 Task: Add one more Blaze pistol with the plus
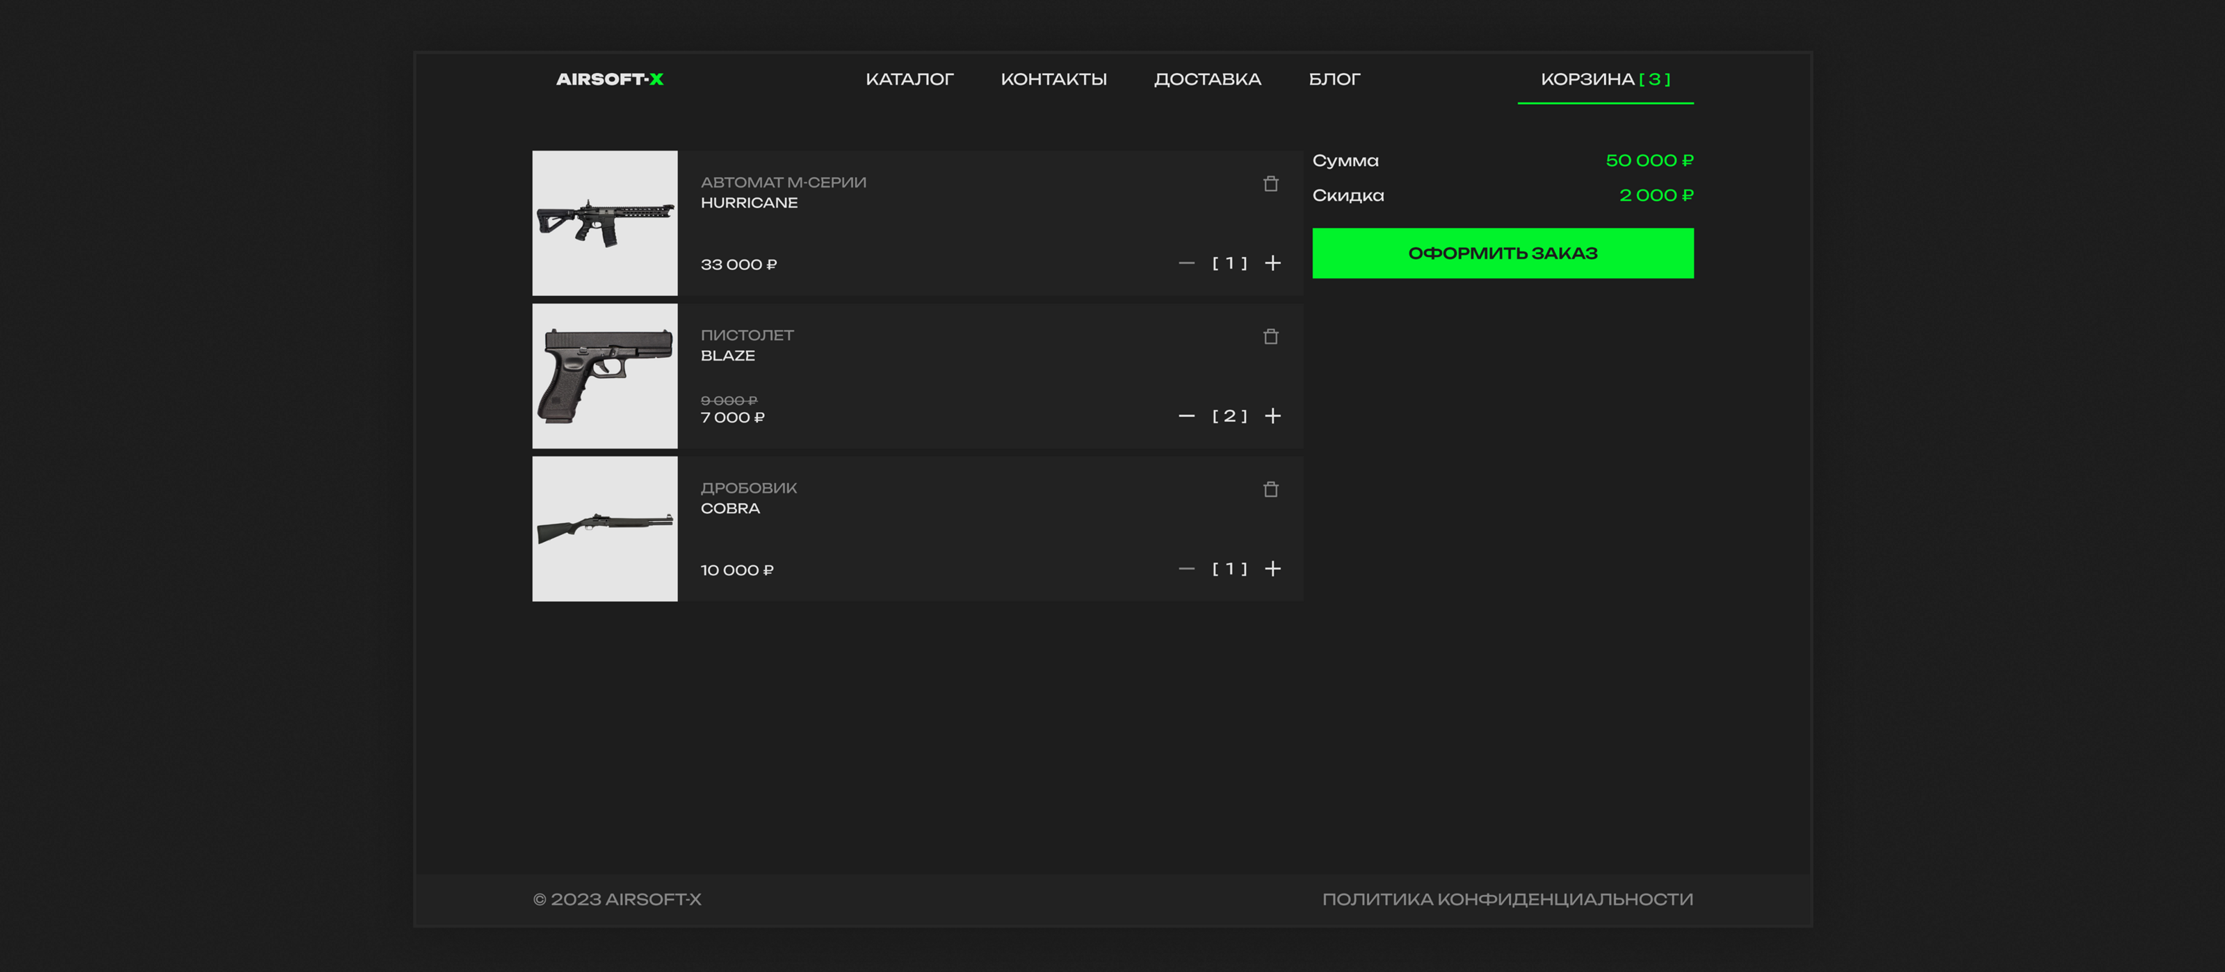[1272, 416]
